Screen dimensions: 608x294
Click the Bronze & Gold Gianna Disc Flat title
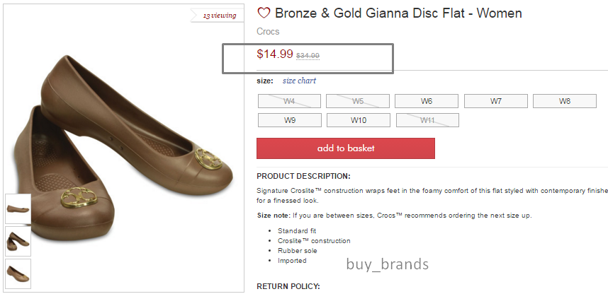tap(398, 13)
